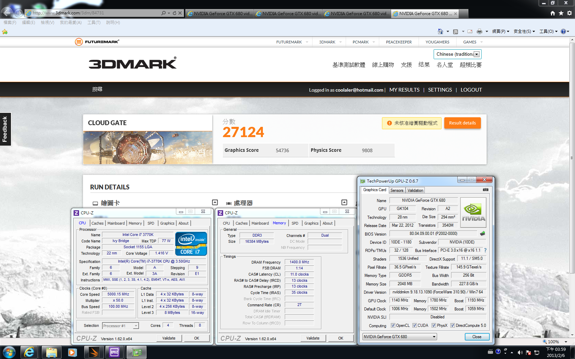Click the read mail icon in command bar
This screenshot has width=575, height=359.
[x=470, y=31]
